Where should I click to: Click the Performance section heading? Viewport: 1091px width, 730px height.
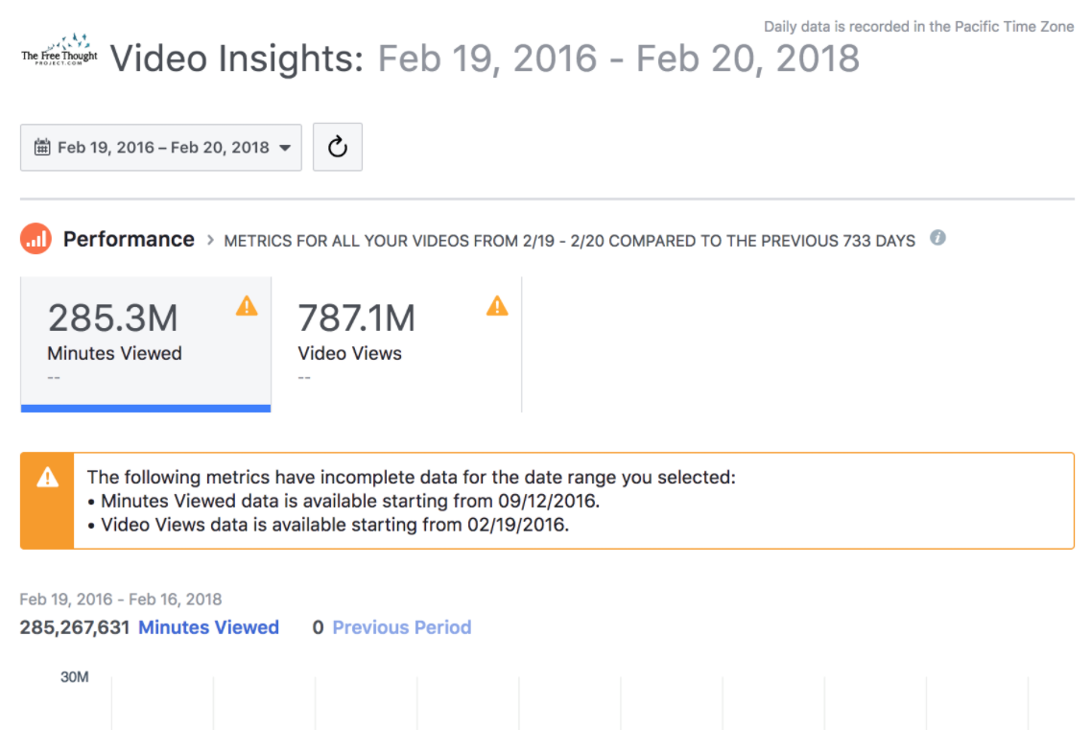point(129,240)
